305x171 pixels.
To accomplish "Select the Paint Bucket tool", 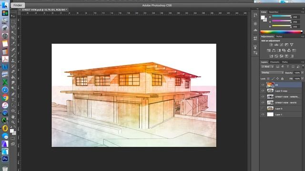I will [13, 77].
